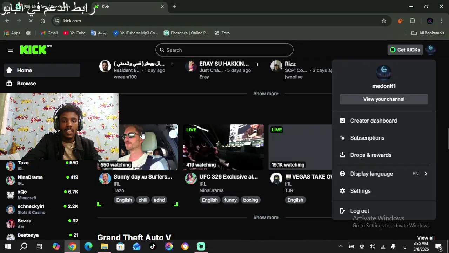Open Browse in the sidebar

click(42, 83)
